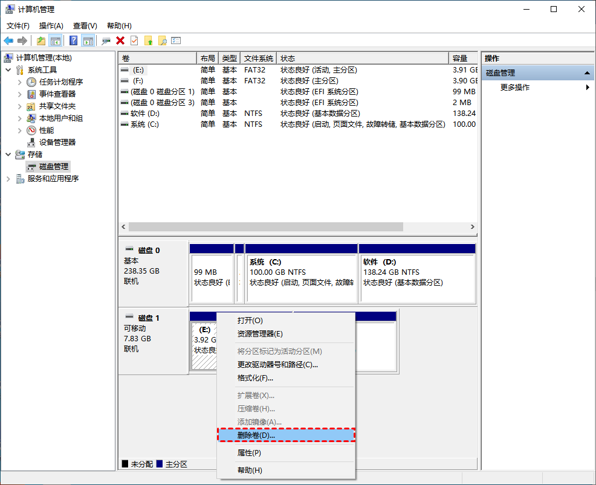Select 任务计划程序 clock icon in tree
The image size is (596, 485).
pyautogui.click(x=31, y=82)
